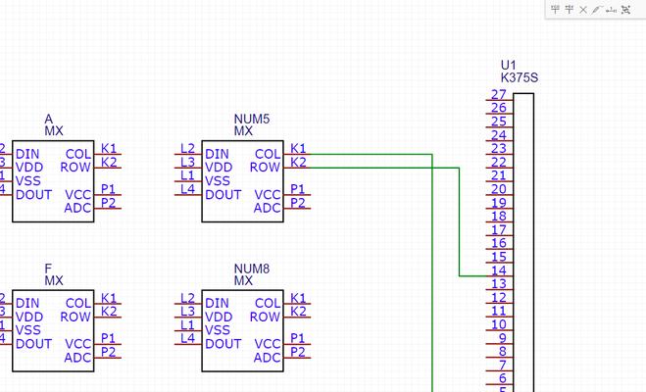Click pin 10 on U1 connector
Viewport: 646px width, 392px height.
(x=499, y=326)
